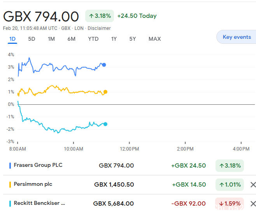Switch to the 1M time range tab
The height and width of the screenshot is (213, 256).
pyautogui.click(x=51, y=39)
